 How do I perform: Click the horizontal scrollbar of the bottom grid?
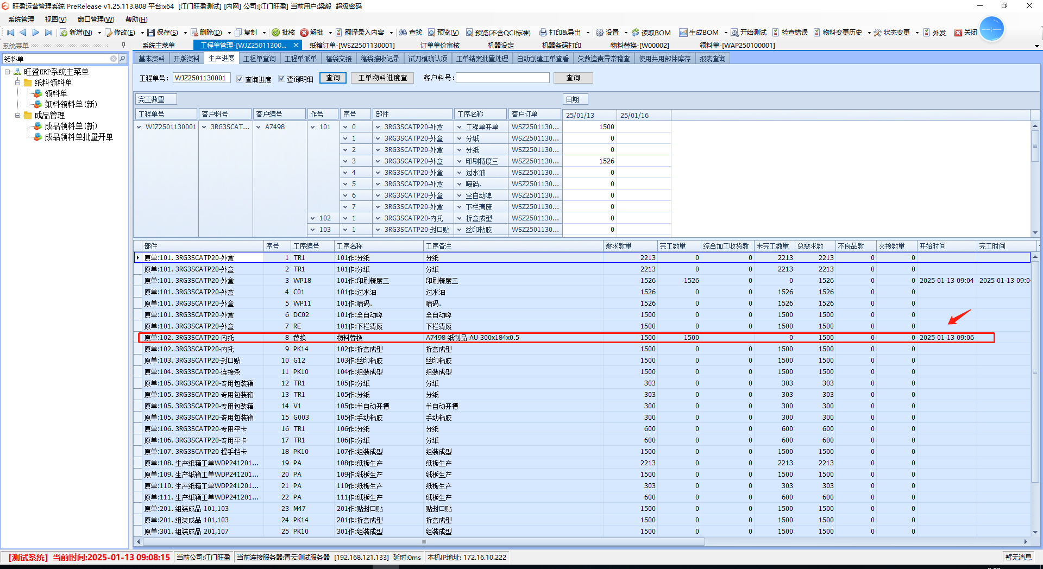coord(423,542)
